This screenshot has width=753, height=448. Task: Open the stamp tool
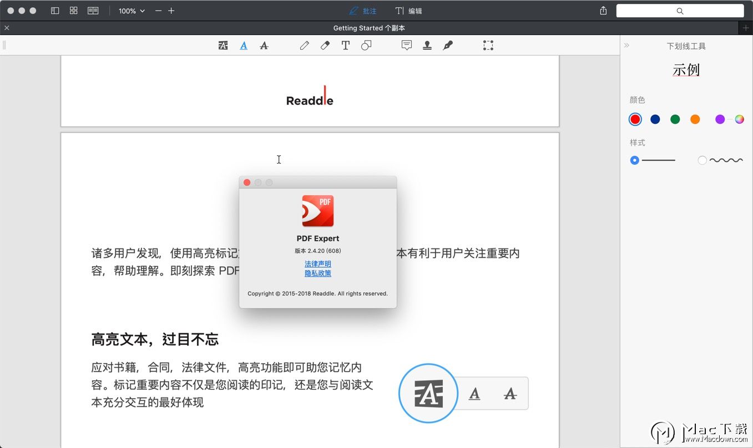click(427, 45)
